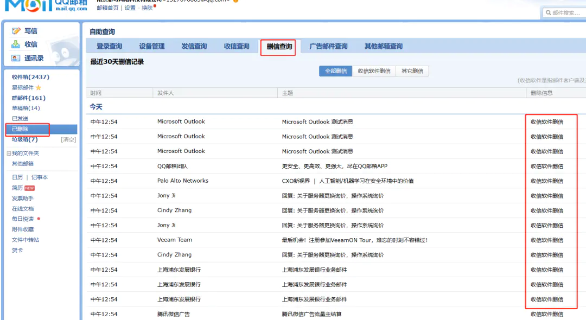This screenshot has height=320, width=586.
Task: Click the 腾讯微信广告流量主结算 subject
Action: (x=311, y=315)
